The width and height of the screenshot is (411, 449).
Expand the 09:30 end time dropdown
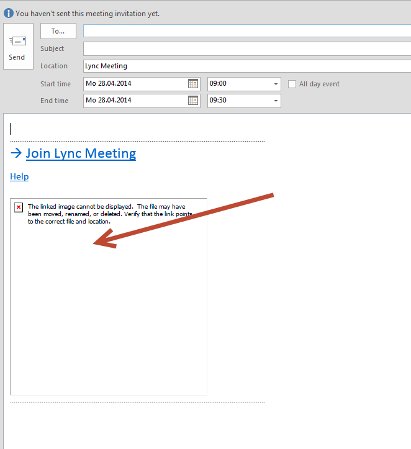pyautogui.click(x=276, y=101)
